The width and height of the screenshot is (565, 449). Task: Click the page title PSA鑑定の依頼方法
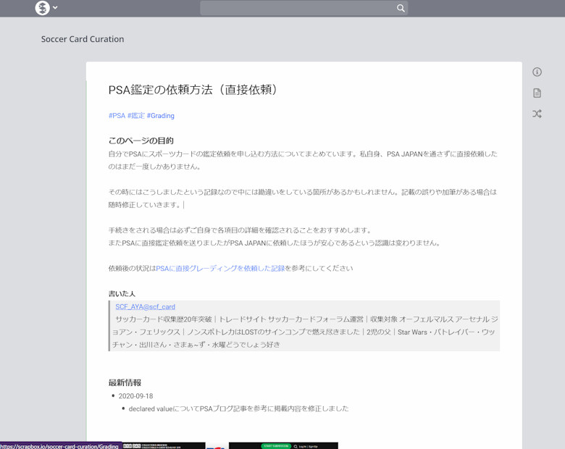pyautogui.click(x=193, y=90)
